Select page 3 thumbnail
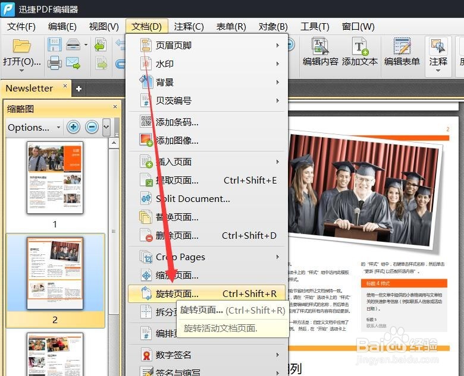 tap(55, 354)
